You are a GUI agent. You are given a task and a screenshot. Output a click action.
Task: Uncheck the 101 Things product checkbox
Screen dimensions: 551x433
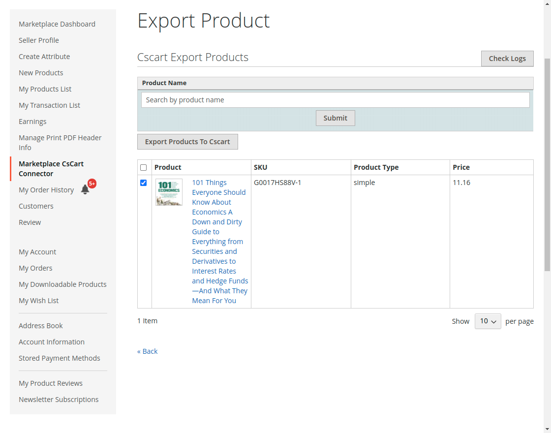click(x=144, y=183)
